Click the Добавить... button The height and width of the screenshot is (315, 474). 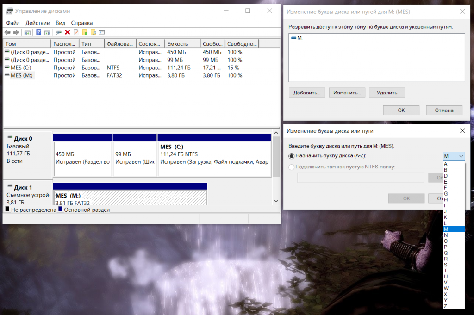(307, 93)
